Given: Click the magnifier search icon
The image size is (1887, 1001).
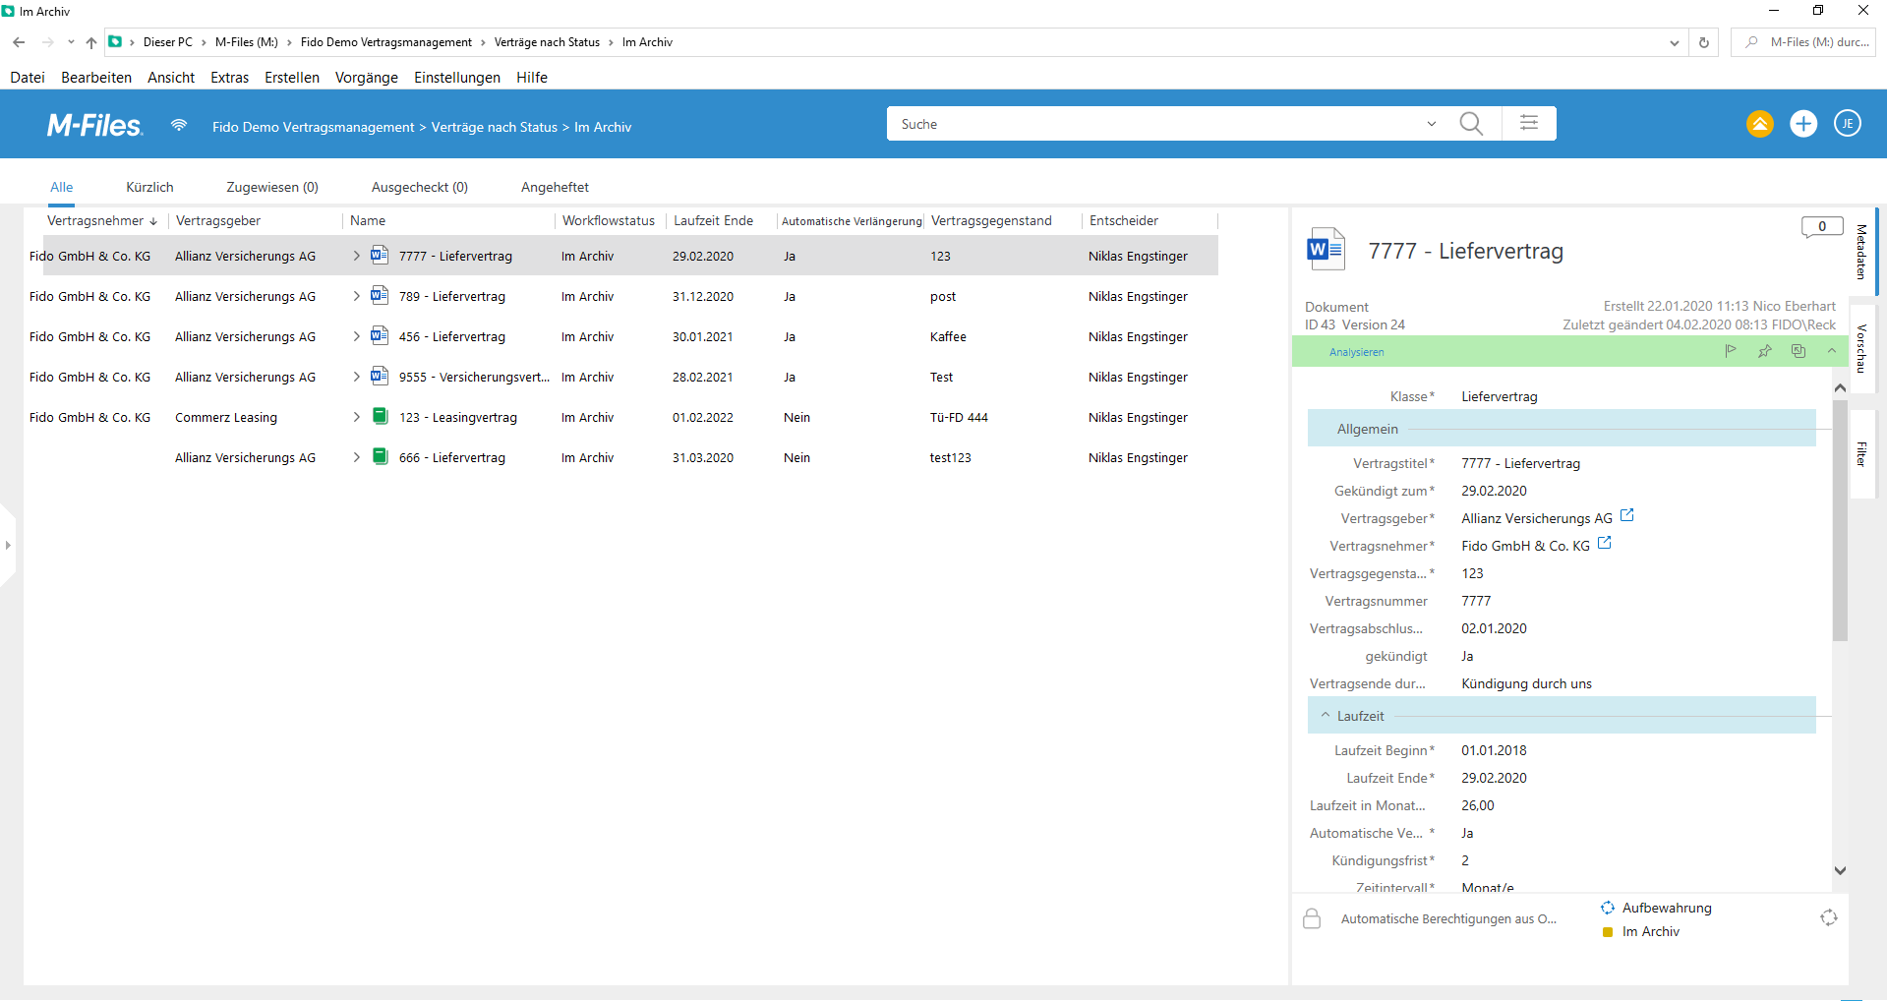Looking at the screenshot, I should coord(1471,124).
